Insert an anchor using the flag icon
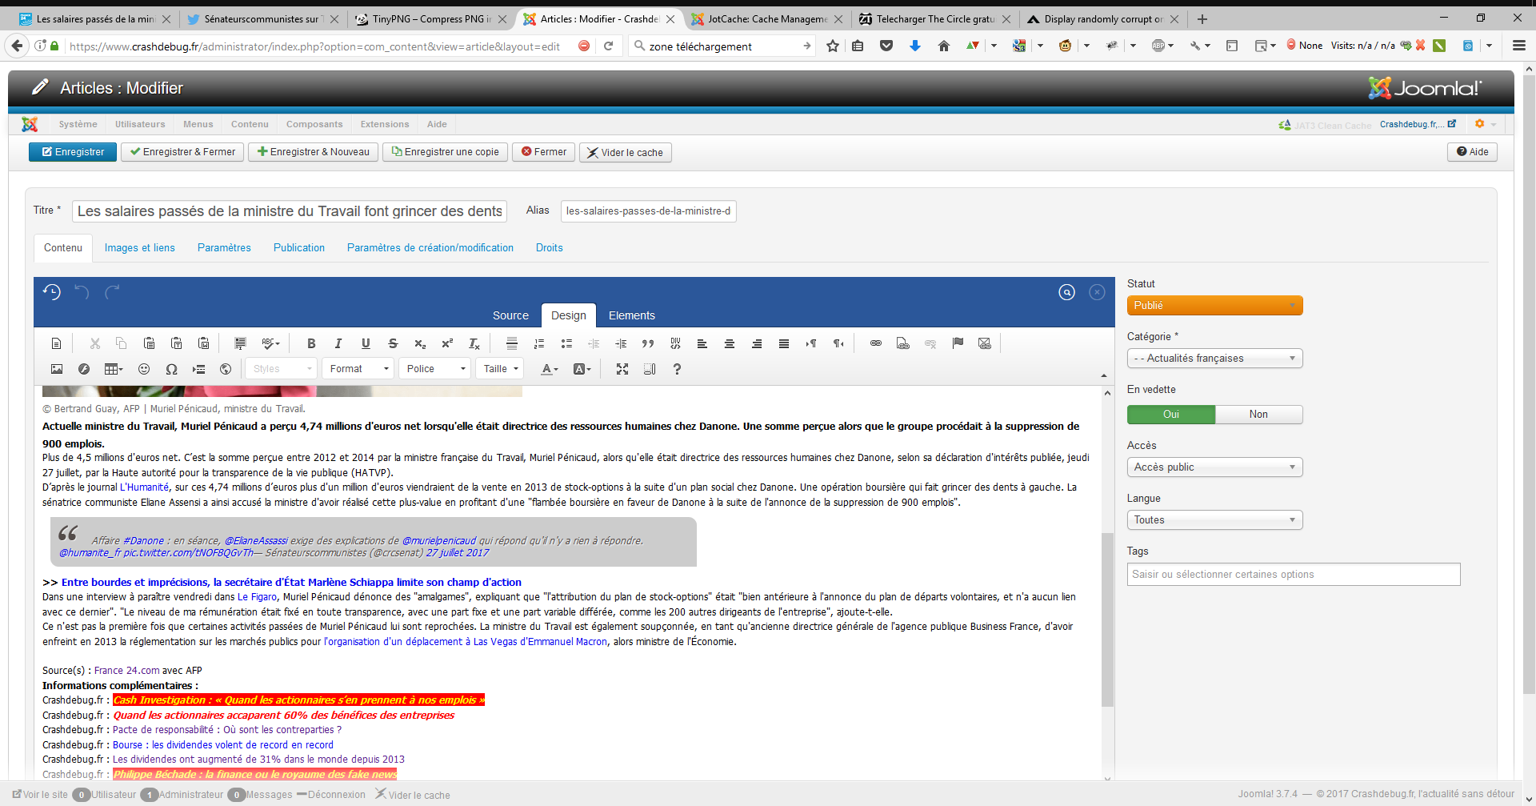The height and width of the screenshot is (806, 1536). tap(958, 343)
